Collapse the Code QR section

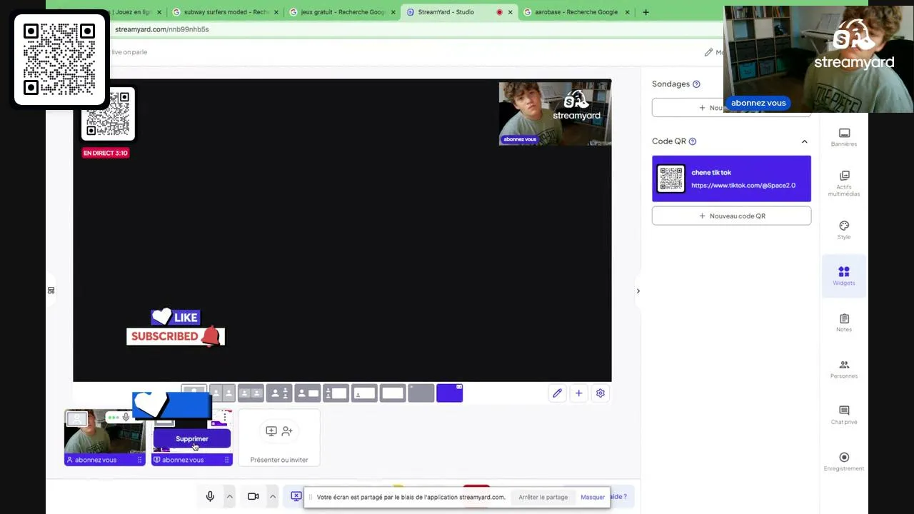pyautogui.click(x=804, y=141)
